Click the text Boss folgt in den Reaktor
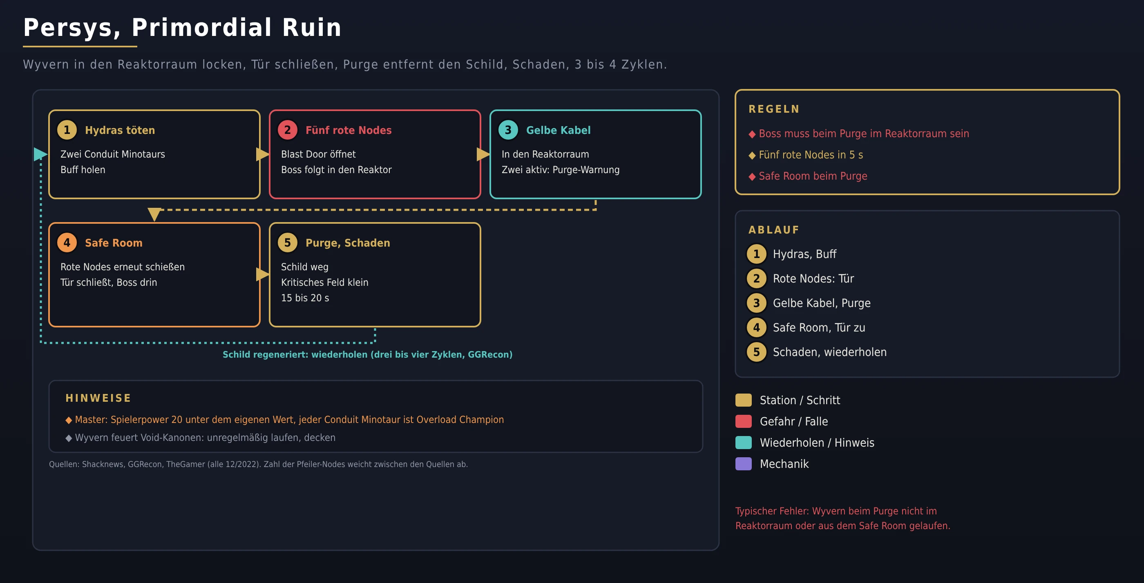The image size is (1144, 583). tap(336, 169)
